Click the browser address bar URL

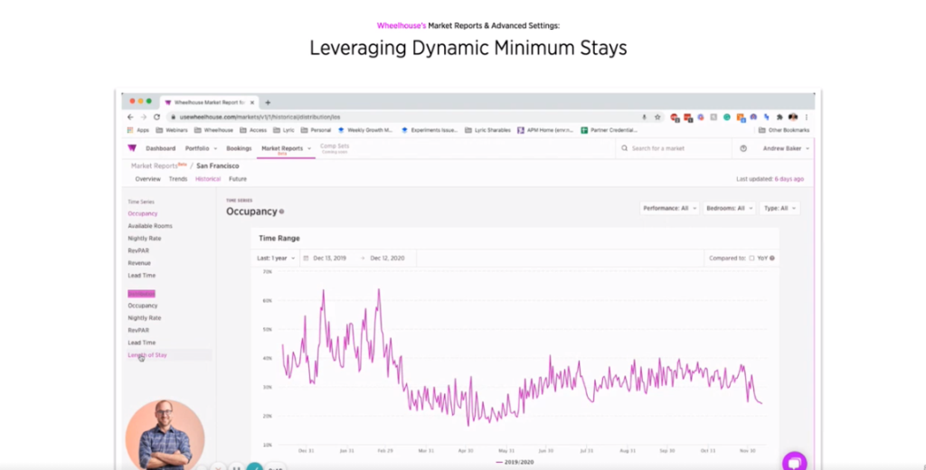click(260, 117)
